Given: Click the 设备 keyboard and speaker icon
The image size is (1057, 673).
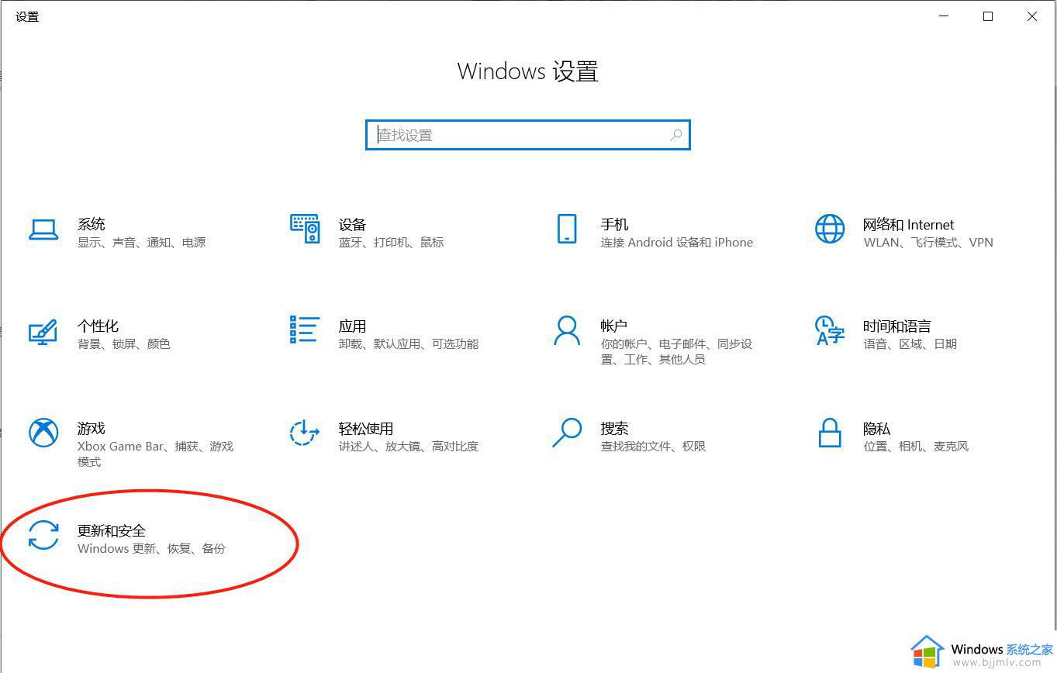Looking at the screenshot, I should click(x=305, y=229).
